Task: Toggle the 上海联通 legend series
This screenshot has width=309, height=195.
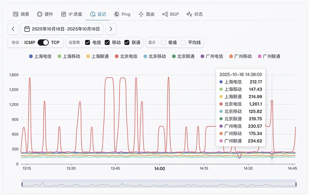Action: click(x=97, y=56)
